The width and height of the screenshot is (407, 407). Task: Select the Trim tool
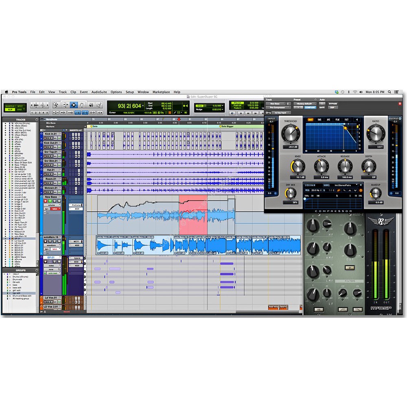66,104
